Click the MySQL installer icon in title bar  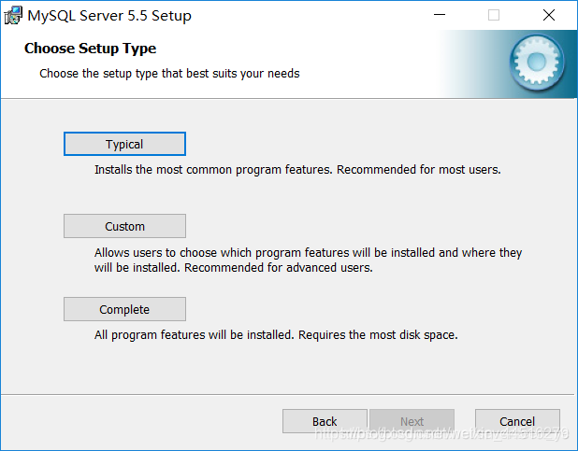pyautogui.click(x=13, y=16)
